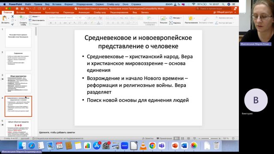This screenshot has height=154, width=274.
Task: Open the Вставка ribbon tab
Action: tap(21, 12)
